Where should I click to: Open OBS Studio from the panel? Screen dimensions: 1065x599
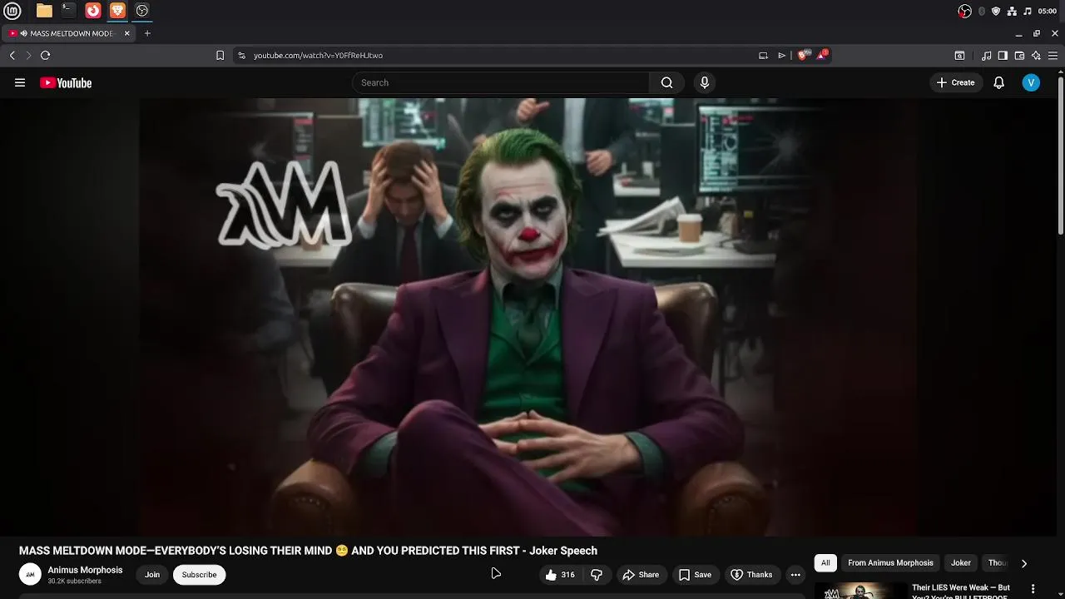tap(142, 11)
